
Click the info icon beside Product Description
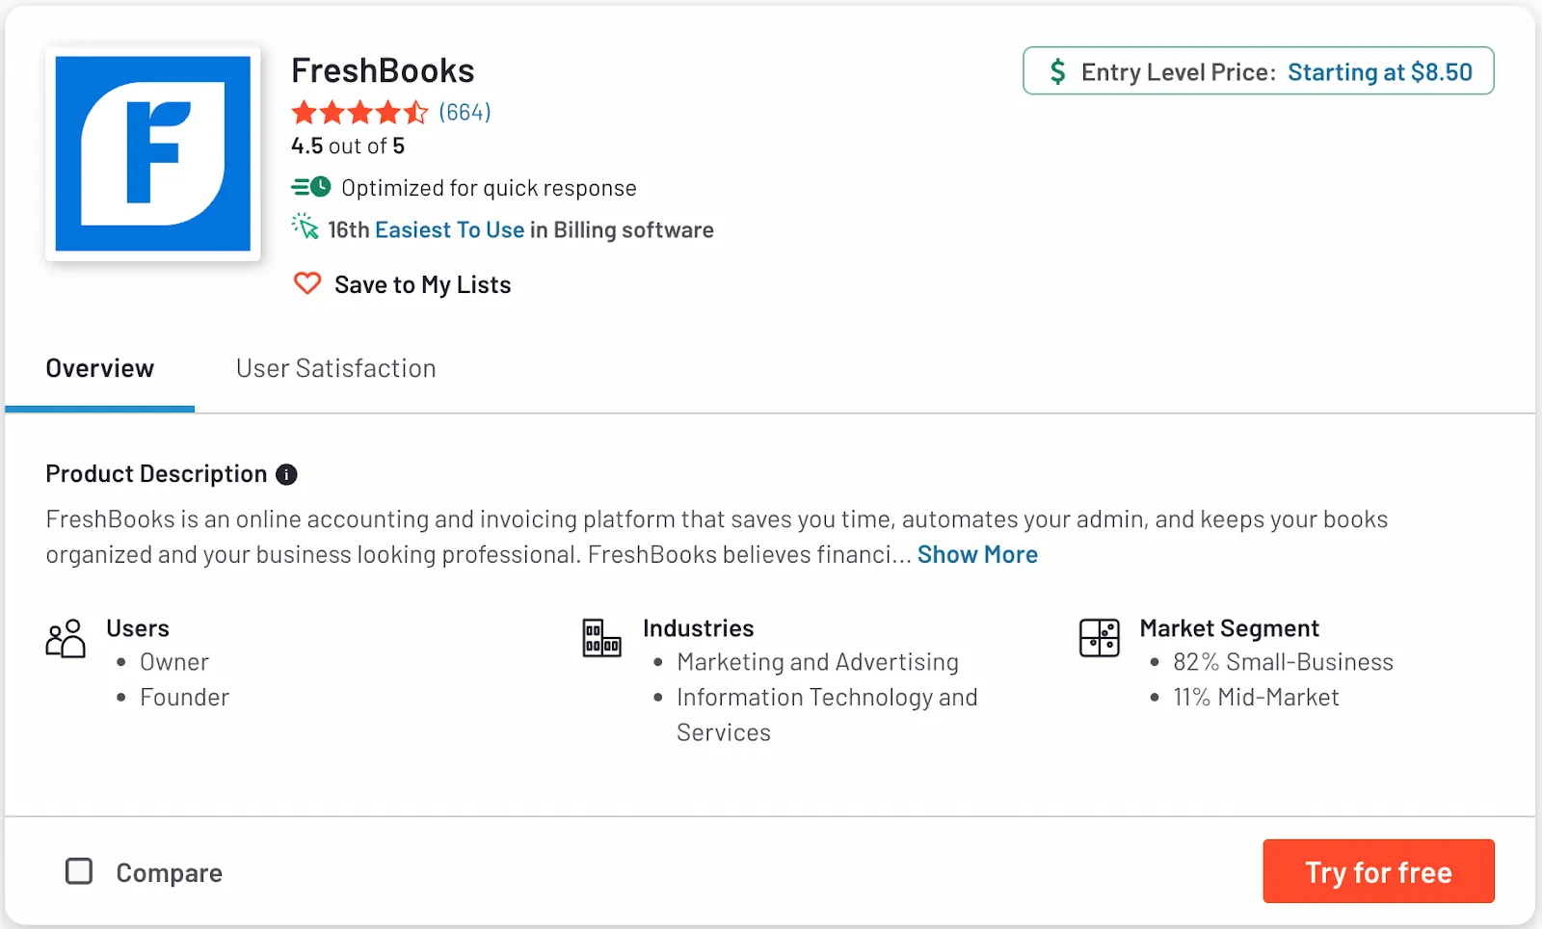285,473
